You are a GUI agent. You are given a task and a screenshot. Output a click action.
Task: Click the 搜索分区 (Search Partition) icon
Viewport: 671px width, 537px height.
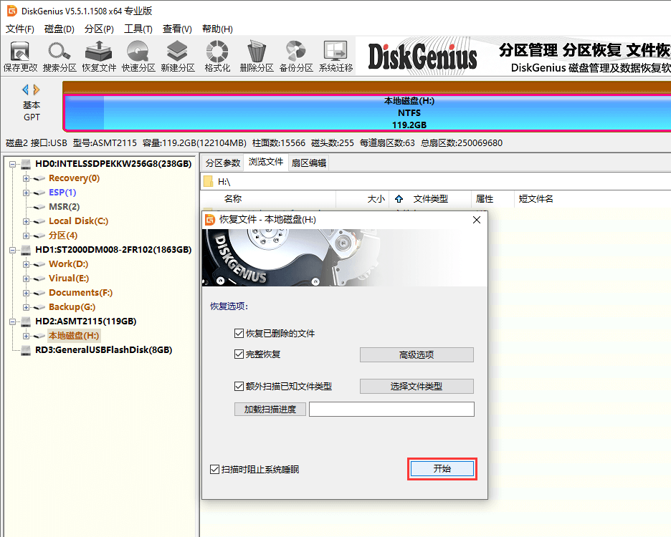click(59, 54)
